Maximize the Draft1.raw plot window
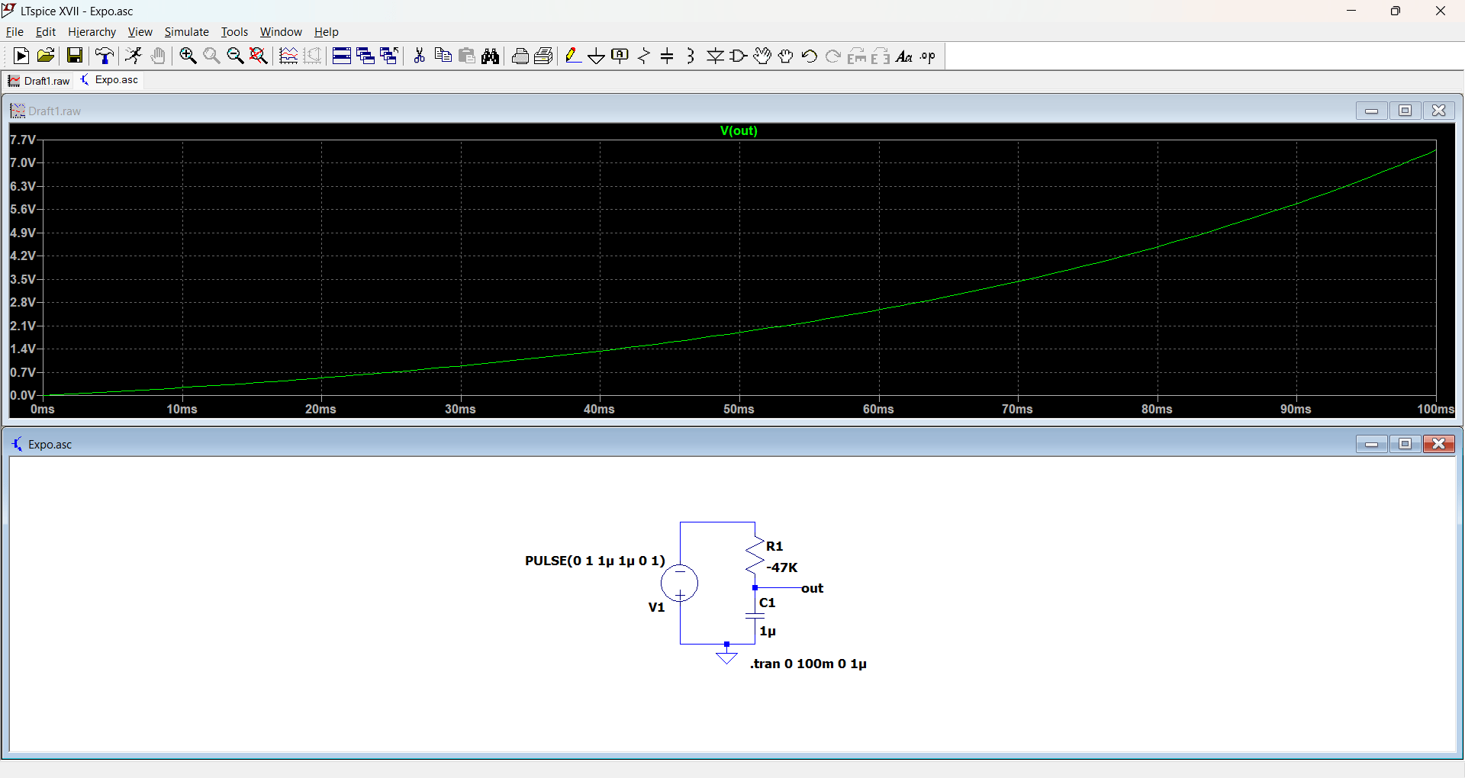The height and width of the screenshot is (778, 1465). tap(1405, 111)
